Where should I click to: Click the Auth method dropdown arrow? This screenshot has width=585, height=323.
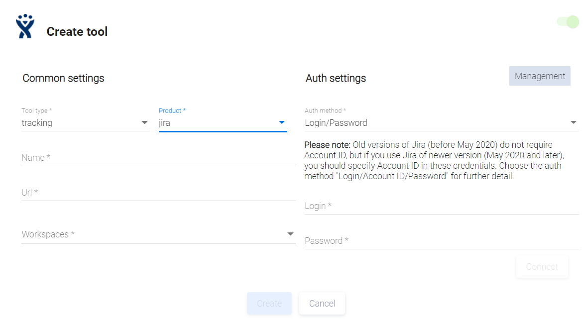pos(574,122)
